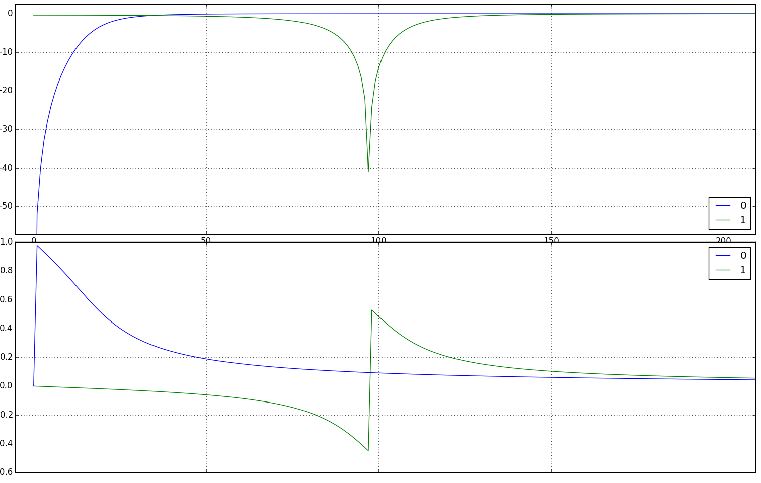
Task: Click the -10 y-axis tick label in top plot
Action: point(7,52)
